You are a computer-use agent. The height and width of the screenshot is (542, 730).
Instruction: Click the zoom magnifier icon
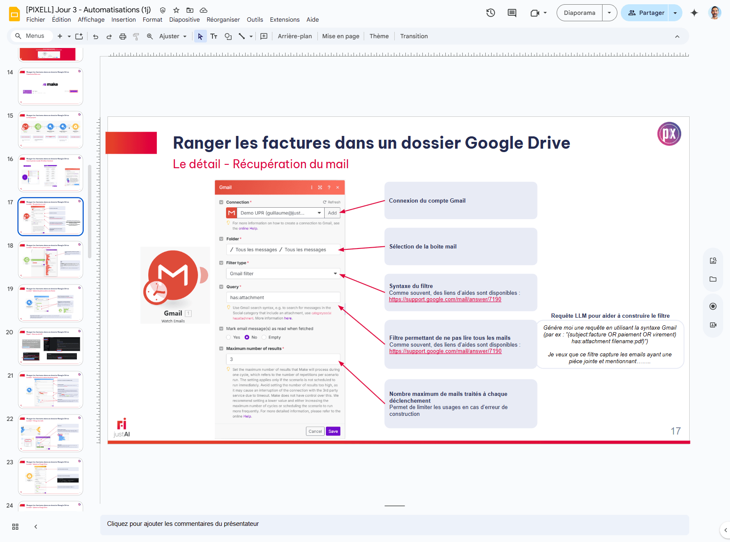(150, 37)
